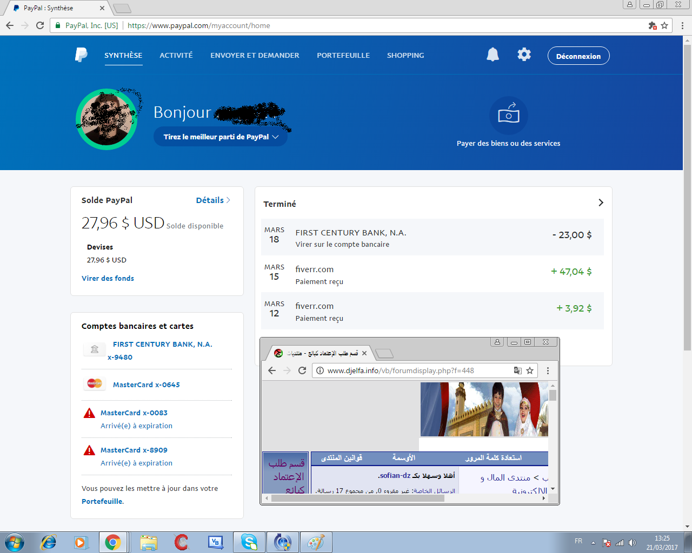Open the March 18 First Century Bank transaction
The height and width of the screenshot is (553, 692).
coord(432,237)
